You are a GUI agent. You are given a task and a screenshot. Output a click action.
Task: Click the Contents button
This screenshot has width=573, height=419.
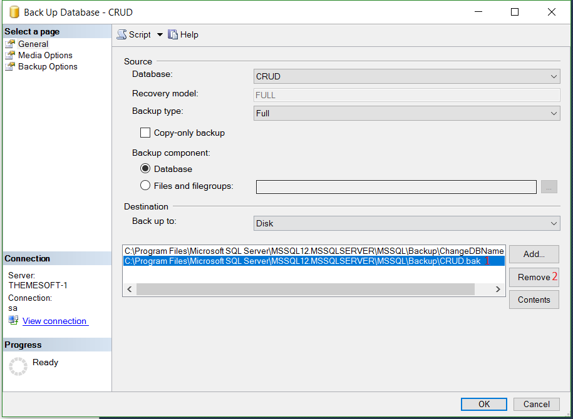point(534,300)
